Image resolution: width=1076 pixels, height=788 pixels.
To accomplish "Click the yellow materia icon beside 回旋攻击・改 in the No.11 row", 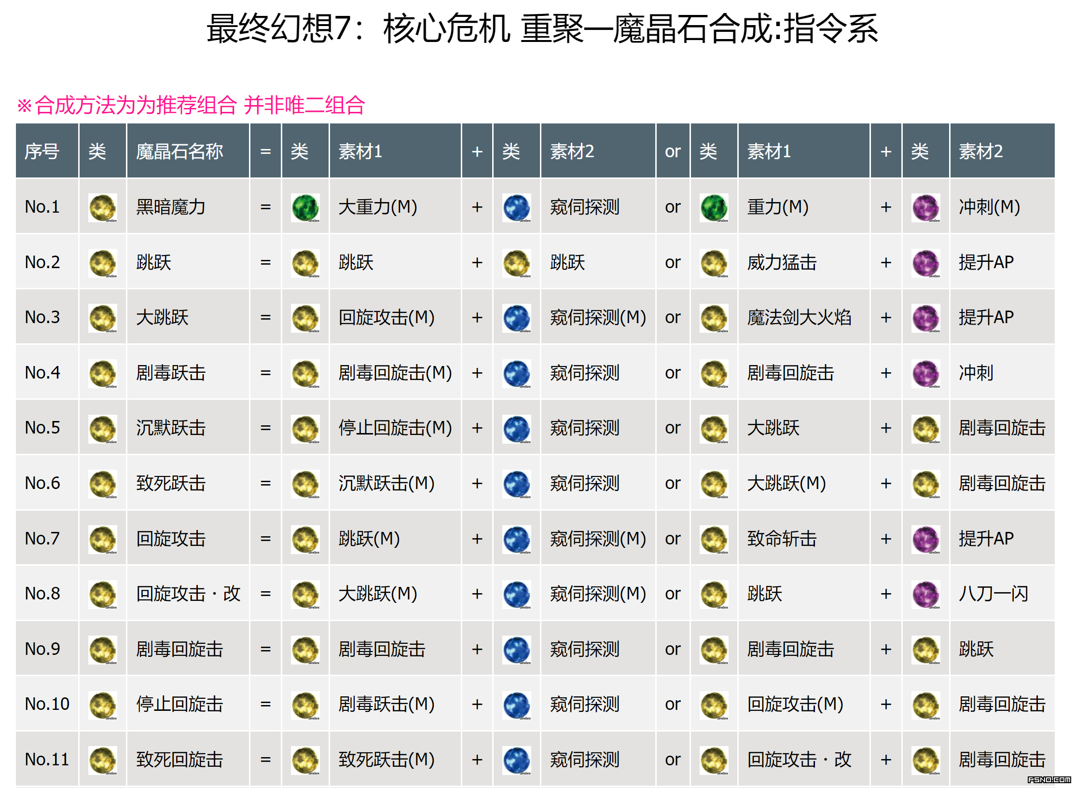I will [714, 760].
